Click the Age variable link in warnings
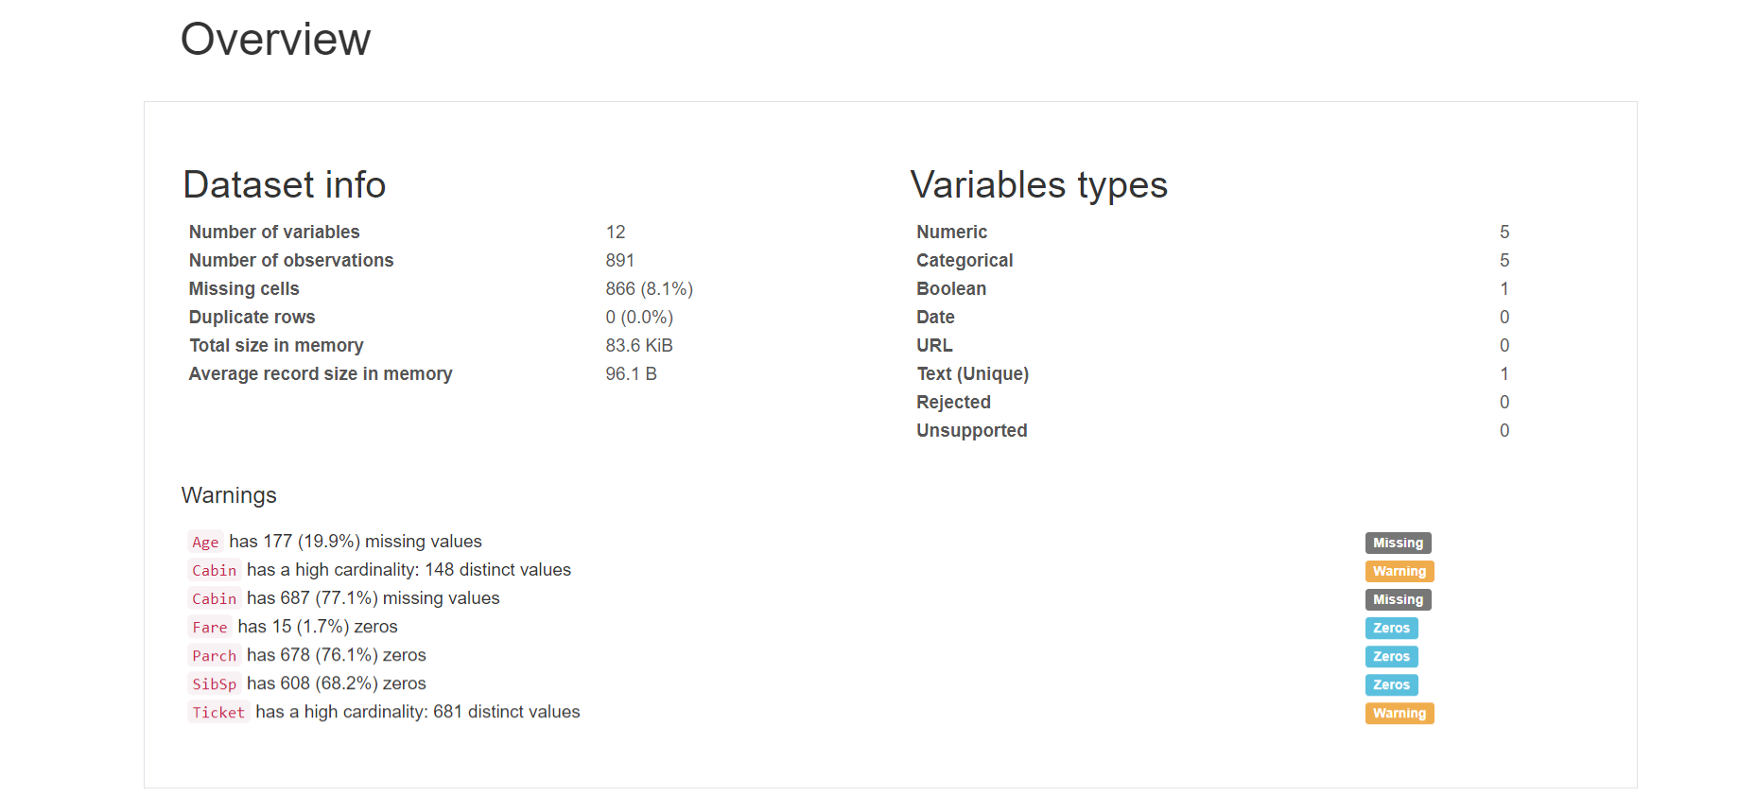Image resolution: width=1756 pixels, height=794 pixels. click(x=205, y=542)
